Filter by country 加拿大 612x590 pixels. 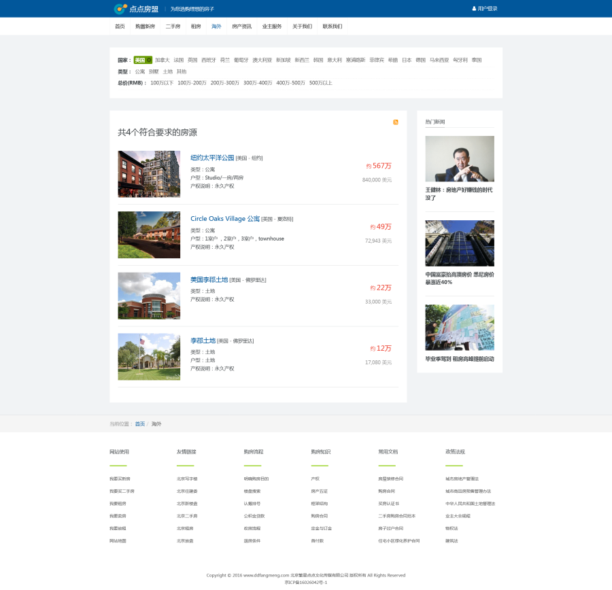pyautogui.click(x=162, y=60)
